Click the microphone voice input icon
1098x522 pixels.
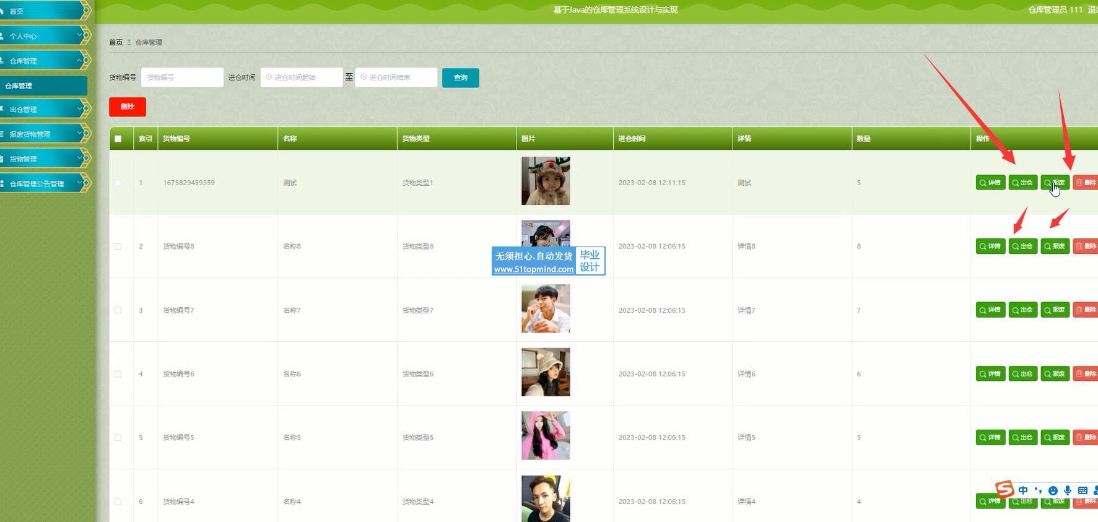(1068, 490)
